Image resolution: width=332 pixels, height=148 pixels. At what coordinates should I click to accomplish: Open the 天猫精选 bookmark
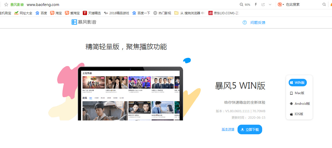tap(92, 13)
